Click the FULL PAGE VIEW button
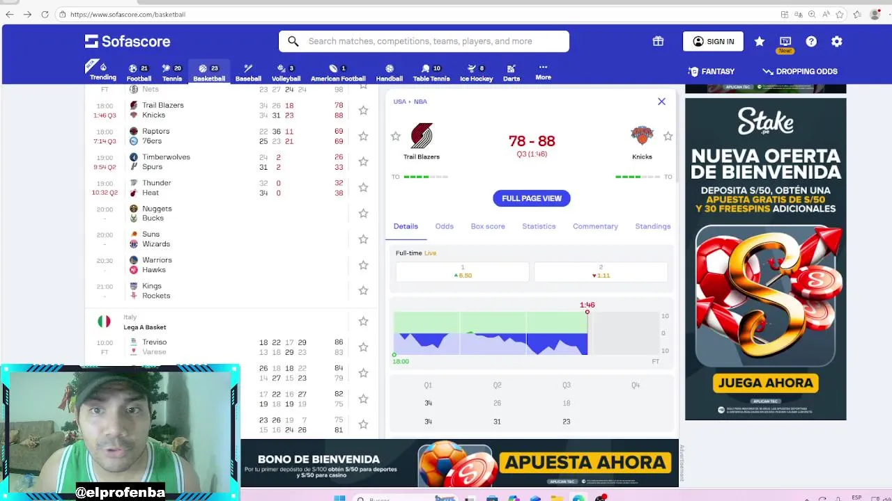 532,198
